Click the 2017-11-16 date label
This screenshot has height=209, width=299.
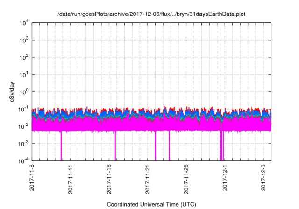coord(109,179)
